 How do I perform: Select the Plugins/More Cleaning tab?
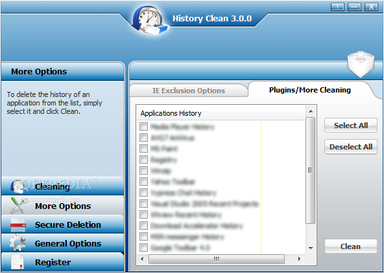coord(310,90)
